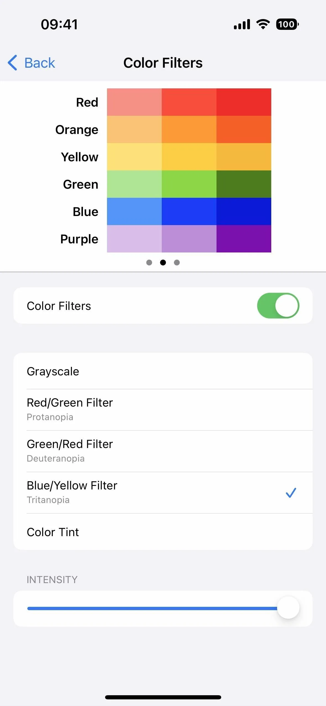Tap the middle active page dot
Viewport: 326px width, 706px height.
click(163, 262)
